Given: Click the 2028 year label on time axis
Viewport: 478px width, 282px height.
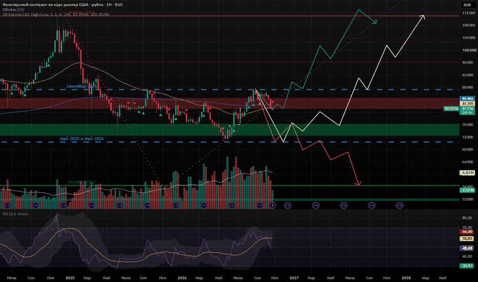Looking at the screenshot, I should pyautogui.click(x=406, y=278).
